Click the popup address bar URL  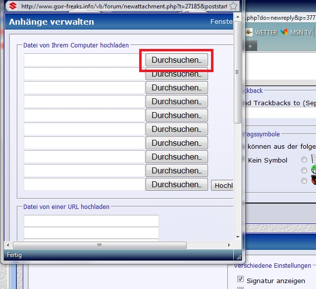click(124, 6)
